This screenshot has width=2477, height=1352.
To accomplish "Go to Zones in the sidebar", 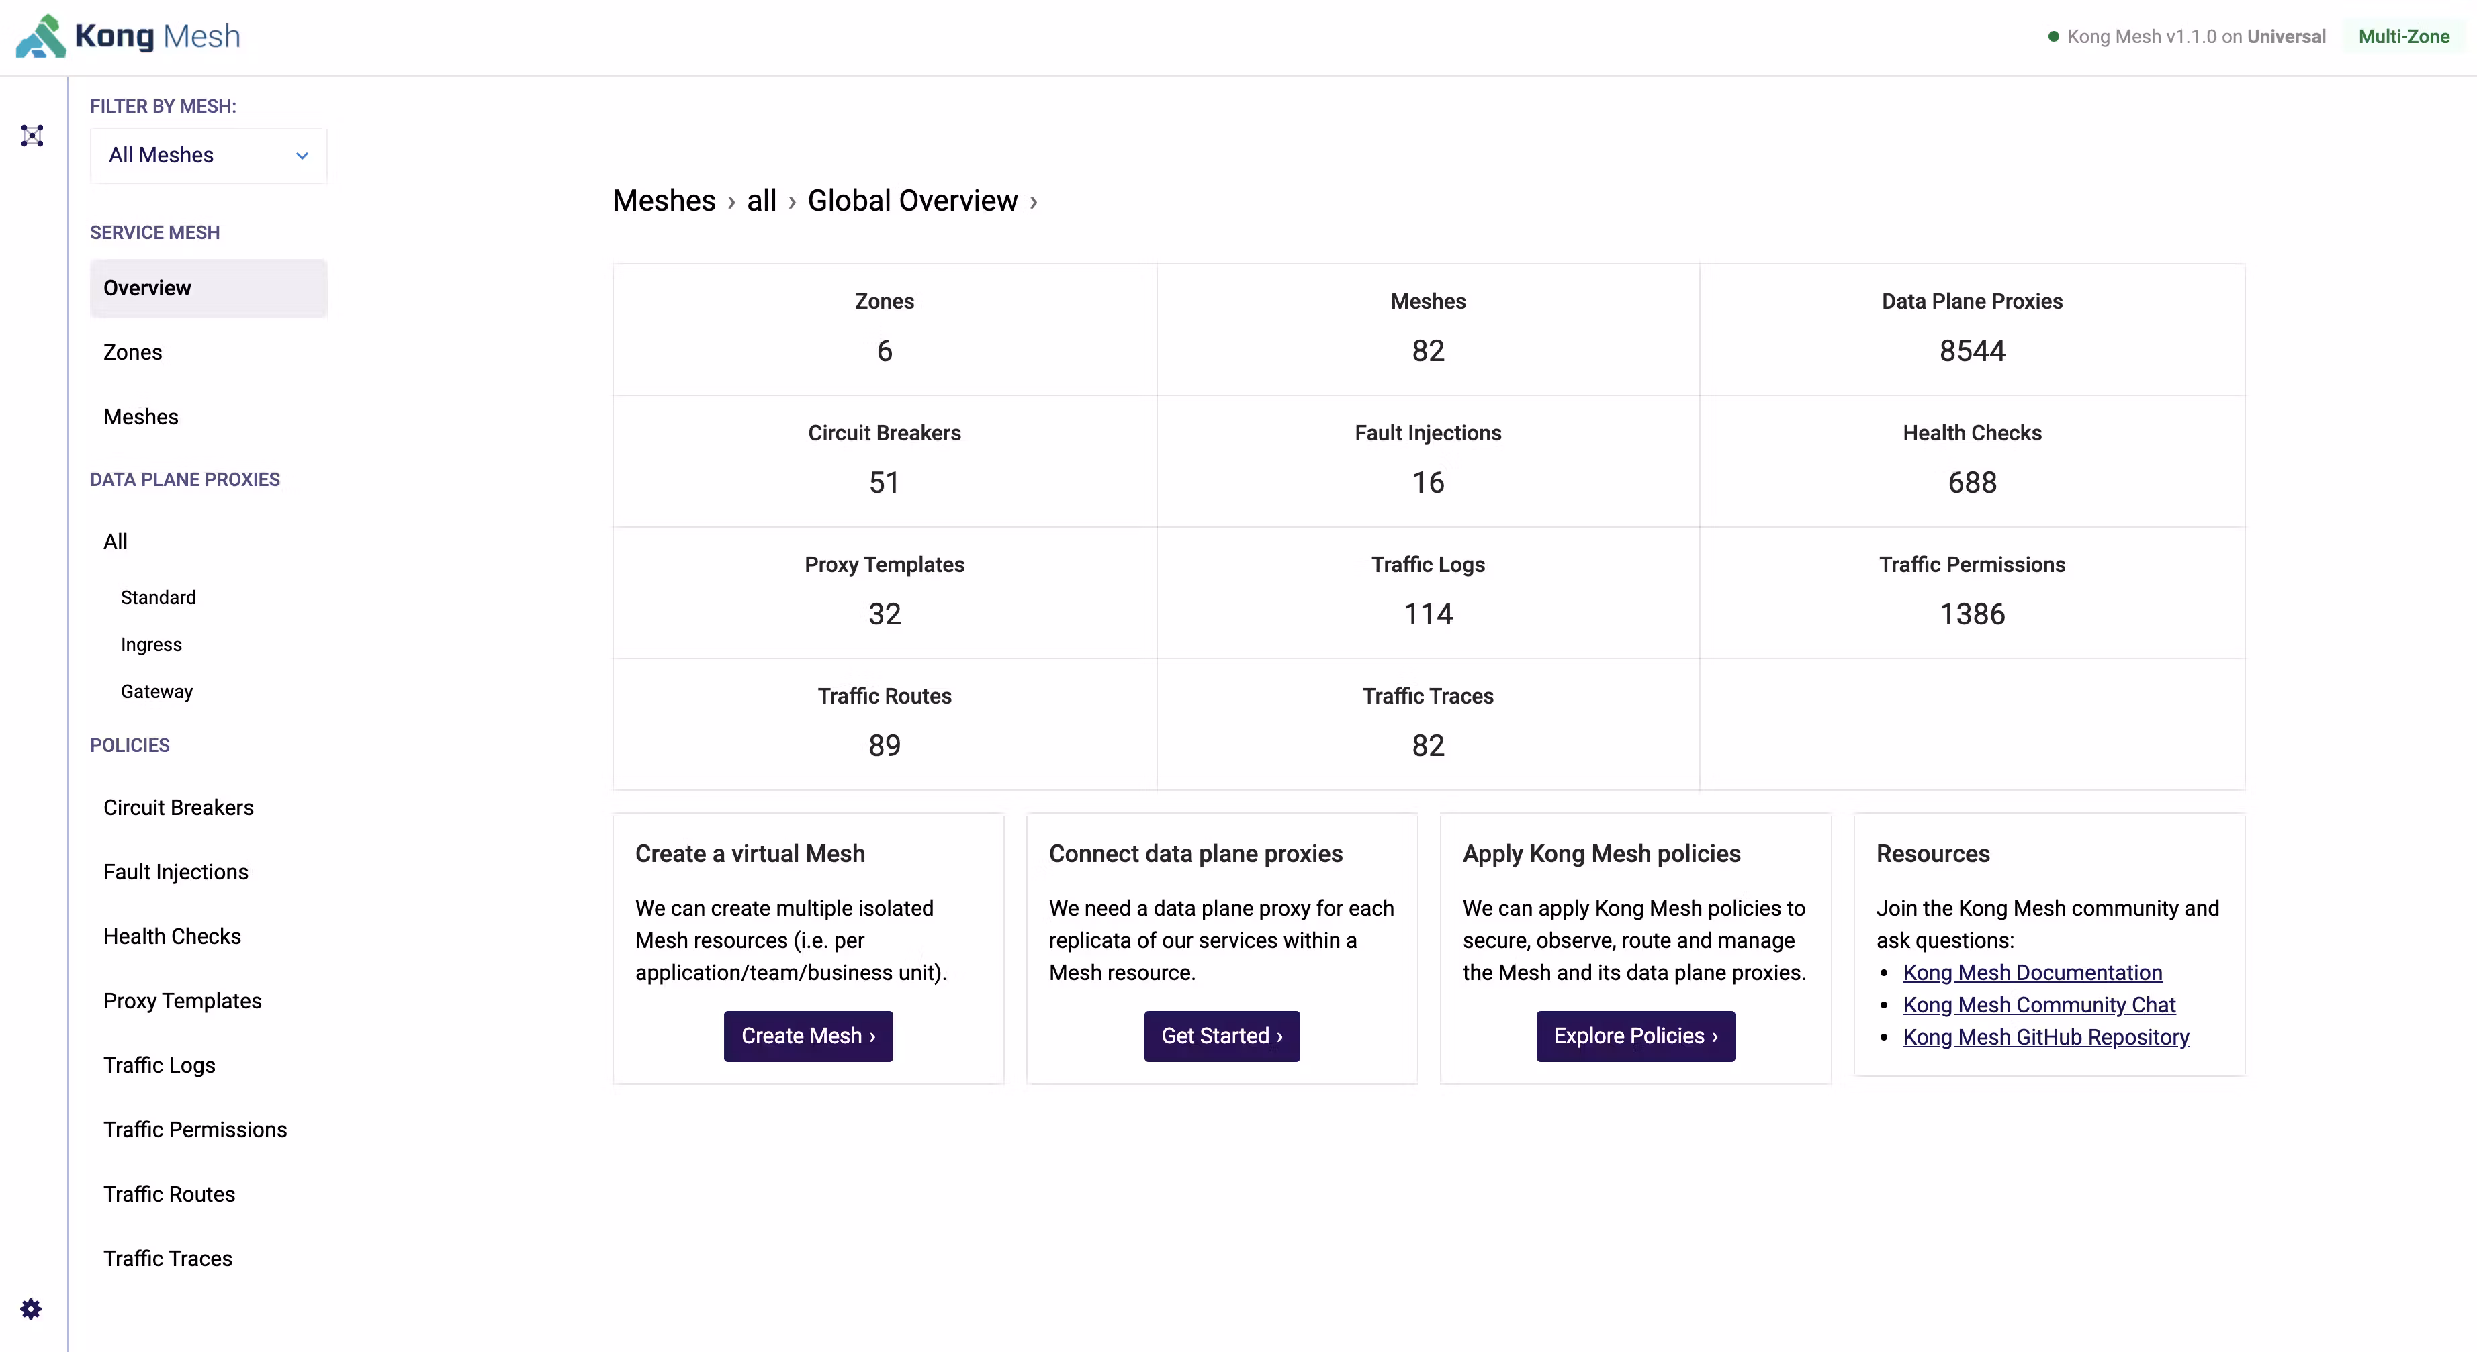I will click(x=133, y=352).
